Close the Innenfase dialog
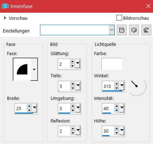 coord(148,6)
